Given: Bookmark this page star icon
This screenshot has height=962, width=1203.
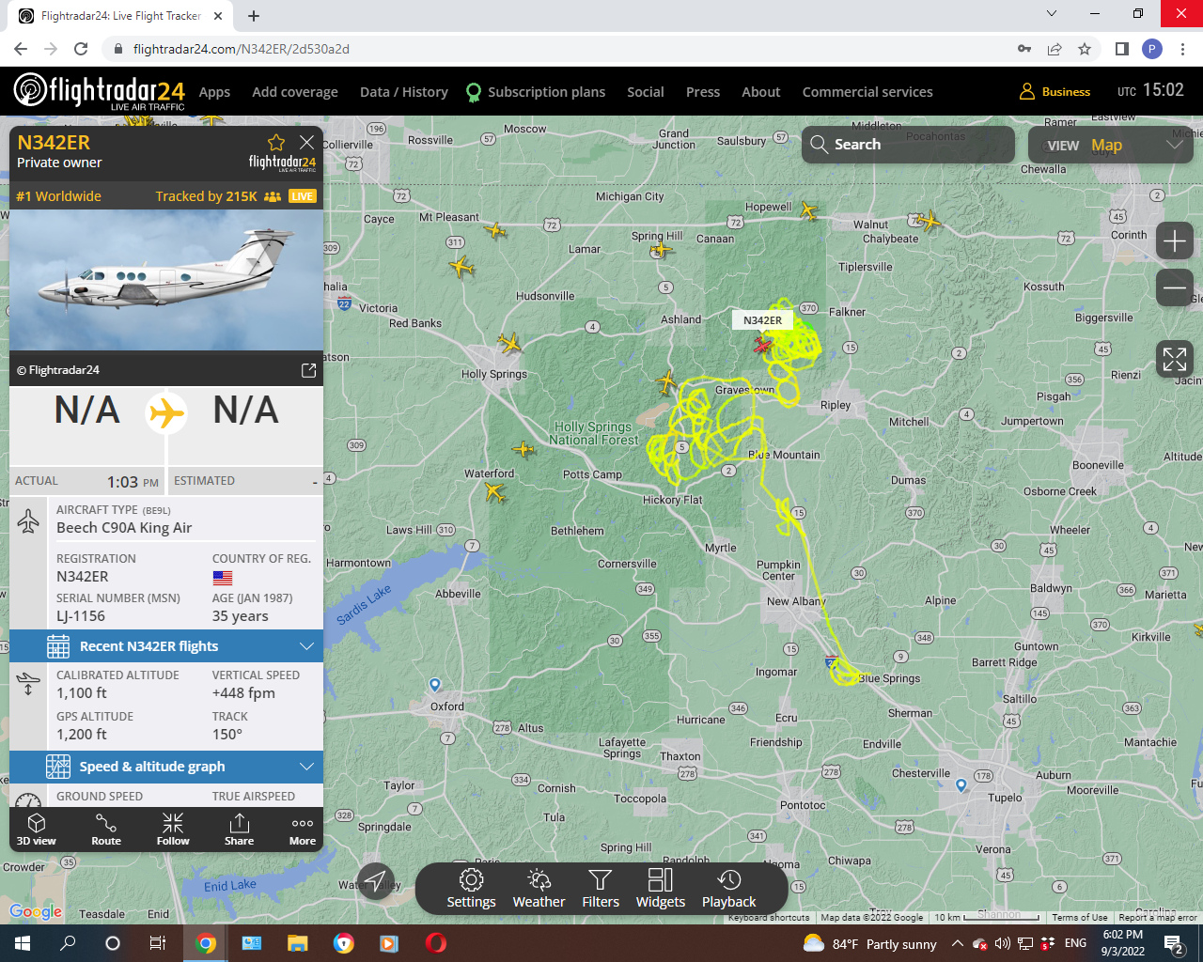Looking at the screenshot, I should (x=1085, y=49).
